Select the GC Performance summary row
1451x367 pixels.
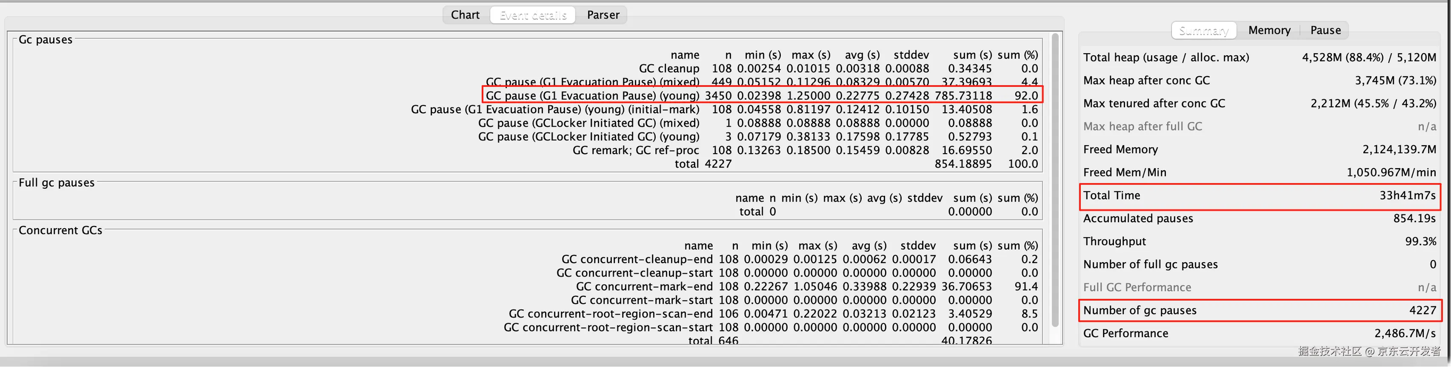[x=1260, y=333]
